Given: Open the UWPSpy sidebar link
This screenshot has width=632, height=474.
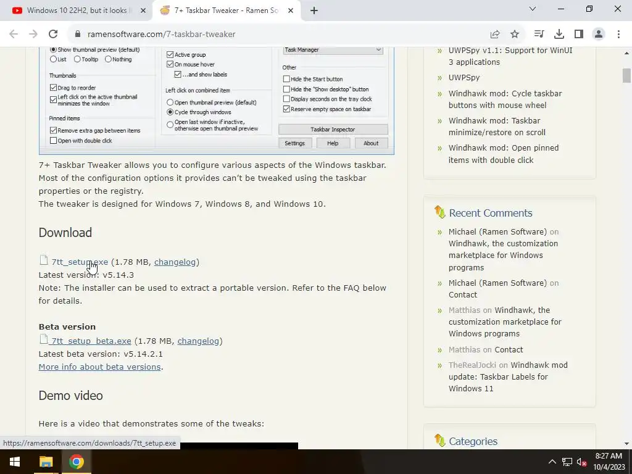Looking at the screenshot, I should click(x=464, y=77).
